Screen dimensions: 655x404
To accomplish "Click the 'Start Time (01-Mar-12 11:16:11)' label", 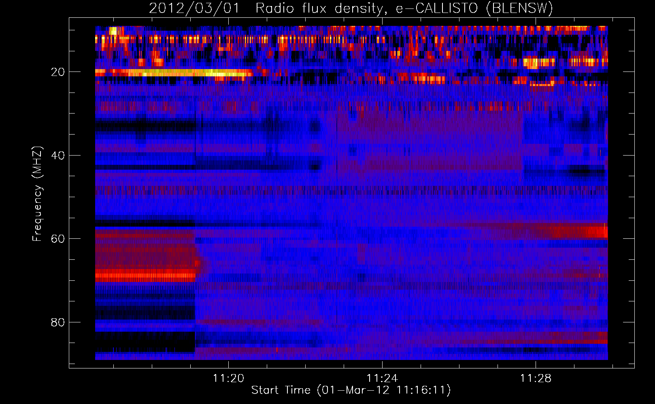I will tap(351, 390).
